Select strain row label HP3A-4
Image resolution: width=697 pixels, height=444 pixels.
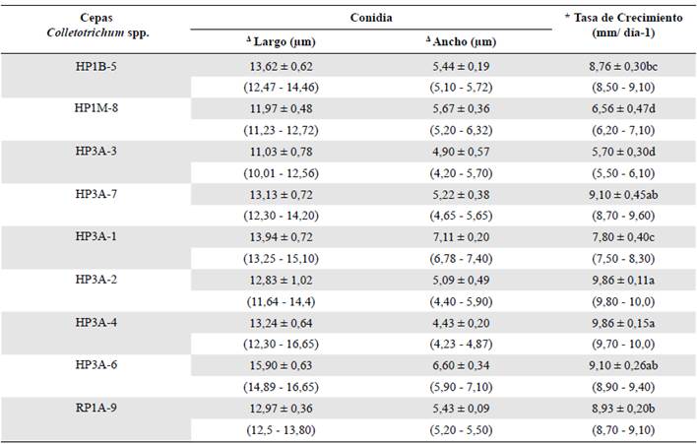[x=95, y=321]
